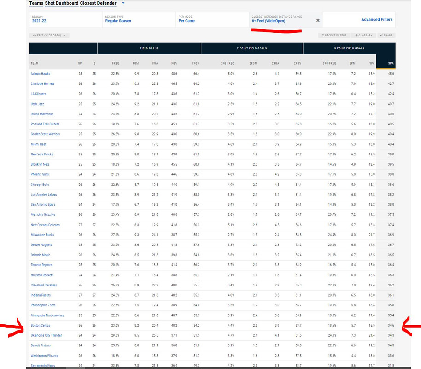Image resolution: width=421 pixels, height=369 pixels.
Task: Open the Toronto Raptors team link
Action: point(41,265)
